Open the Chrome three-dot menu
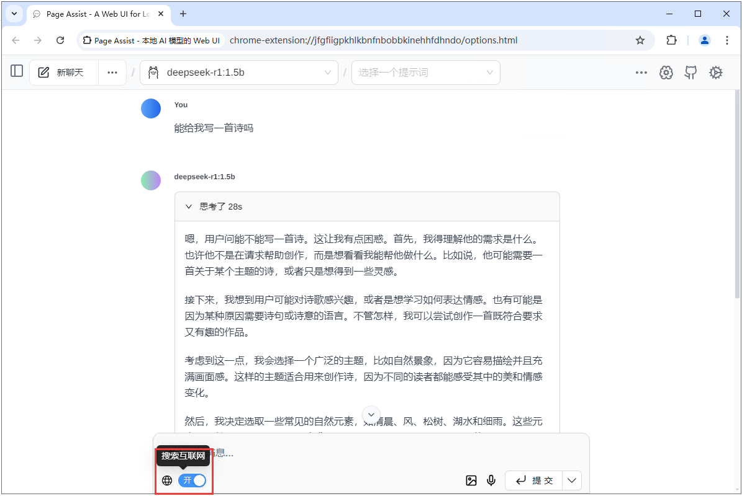Screen dimensions: 742x496 [727, 40]
